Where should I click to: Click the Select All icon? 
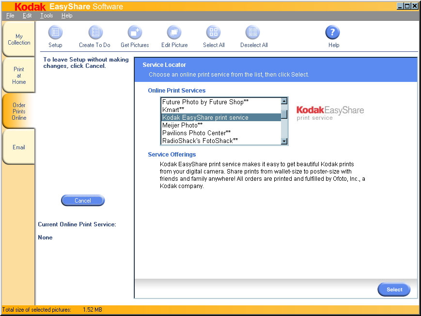click(x=214, y=33)
